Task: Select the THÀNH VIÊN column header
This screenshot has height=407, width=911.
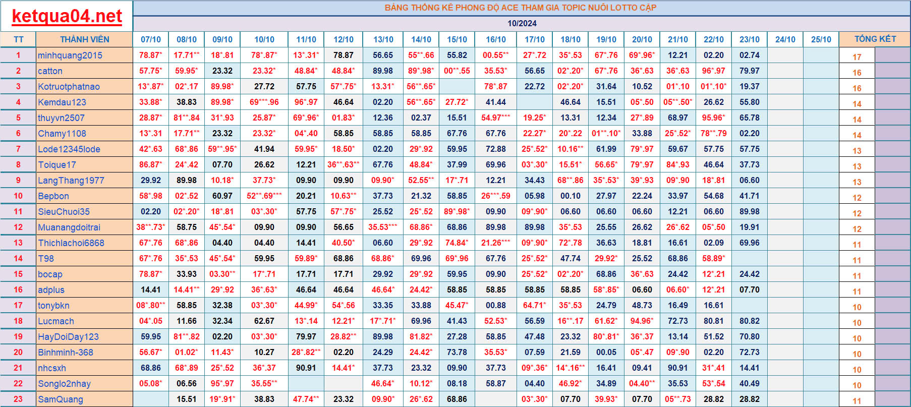Action: (84, 39)
